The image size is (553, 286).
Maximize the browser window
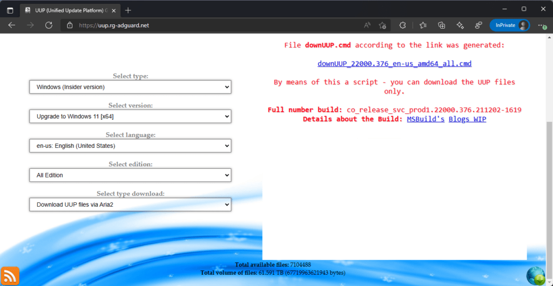(x=524, y=9)
